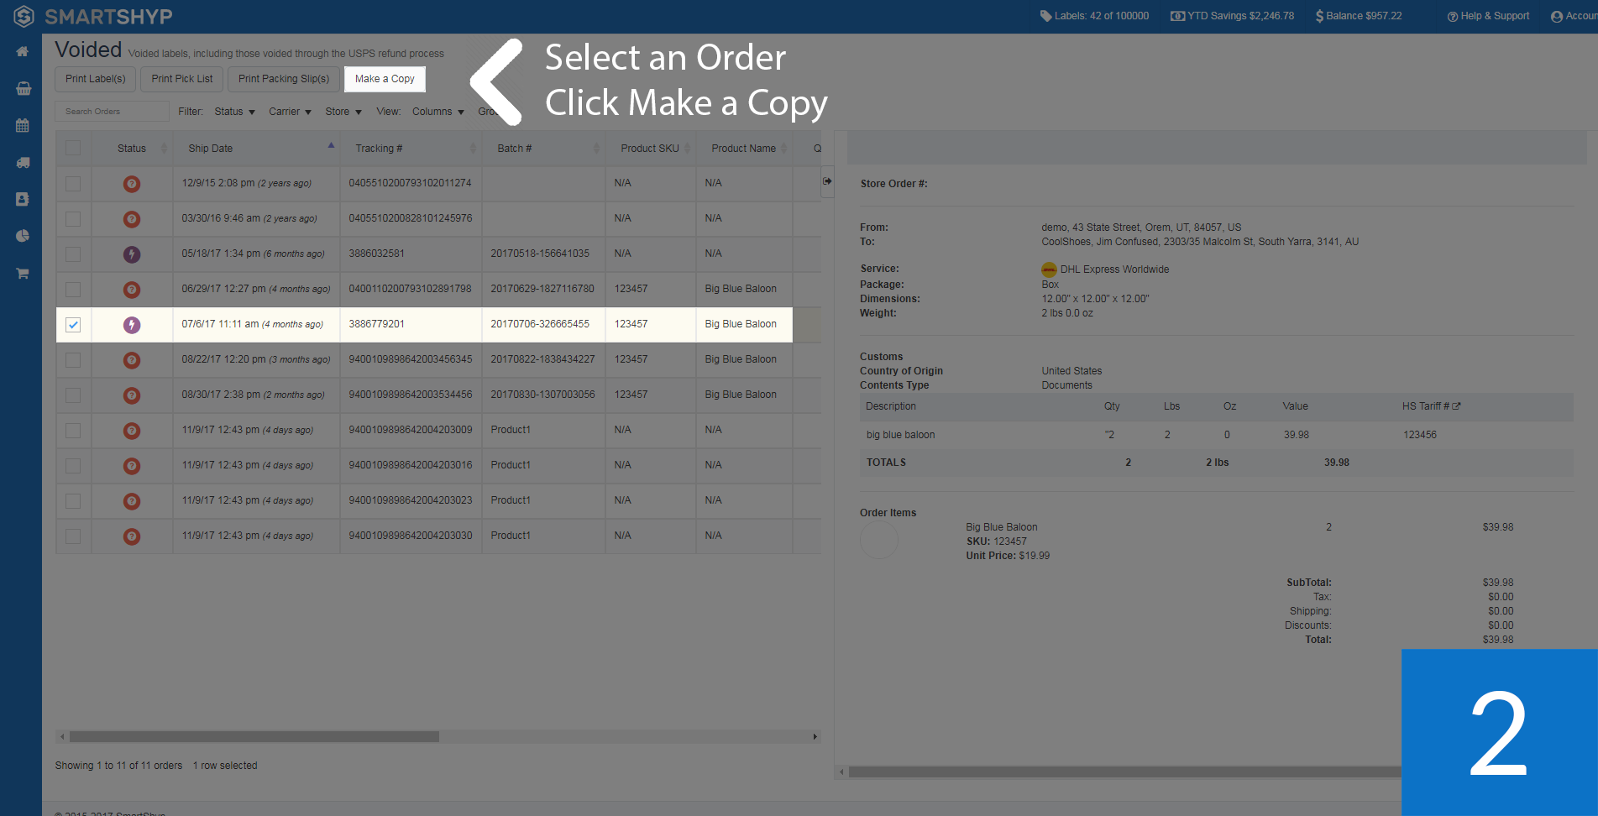Collapse the order detail panel with the arrow icon
The image size is (1598, 816).
tap(827, 181)
